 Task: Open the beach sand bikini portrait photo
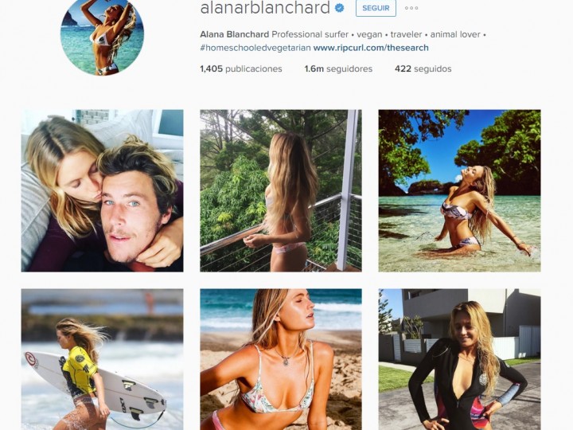click(x=281, y=359)
